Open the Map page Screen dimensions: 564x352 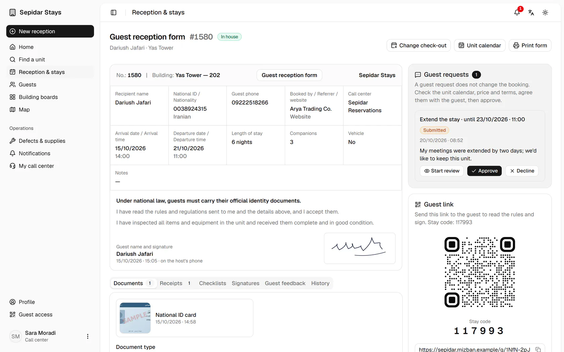(x=50, y=110)
